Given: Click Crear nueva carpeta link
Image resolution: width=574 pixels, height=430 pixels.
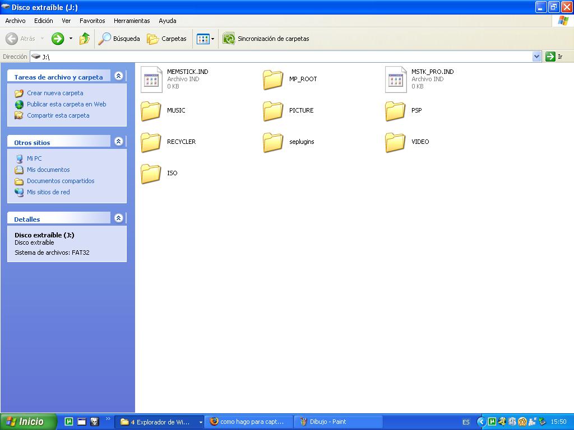Looking at the screenshot, I should point(55,93).
